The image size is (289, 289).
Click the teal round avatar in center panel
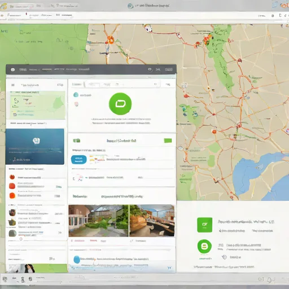[76, 95]
